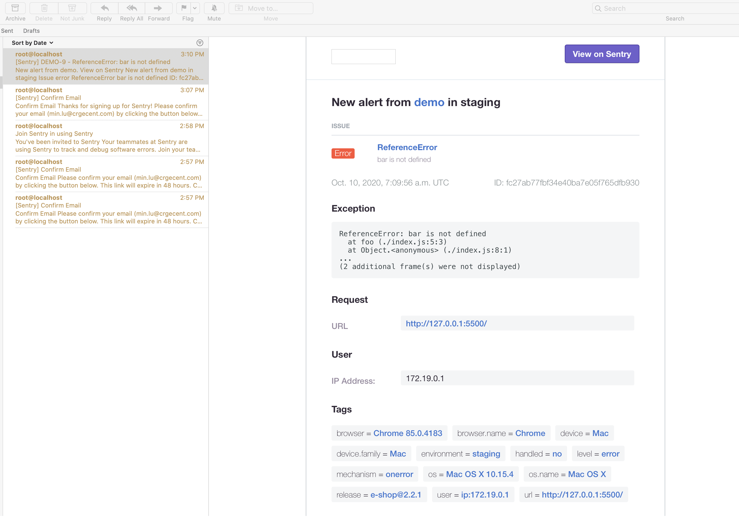Select the 3:10 PM DEMO-9 ReferenceError email
Screen dimensions: 739x518
coord(105,66)
